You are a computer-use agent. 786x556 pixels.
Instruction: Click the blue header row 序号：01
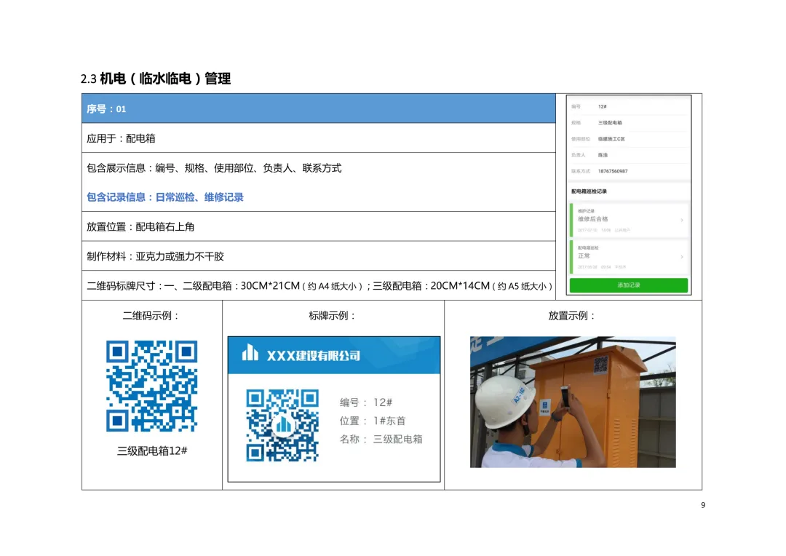click(x=318, y=108)
